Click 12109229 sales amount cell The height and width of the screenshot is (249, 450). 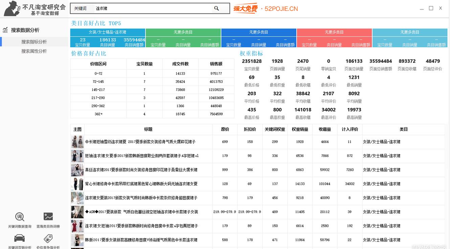216,90
